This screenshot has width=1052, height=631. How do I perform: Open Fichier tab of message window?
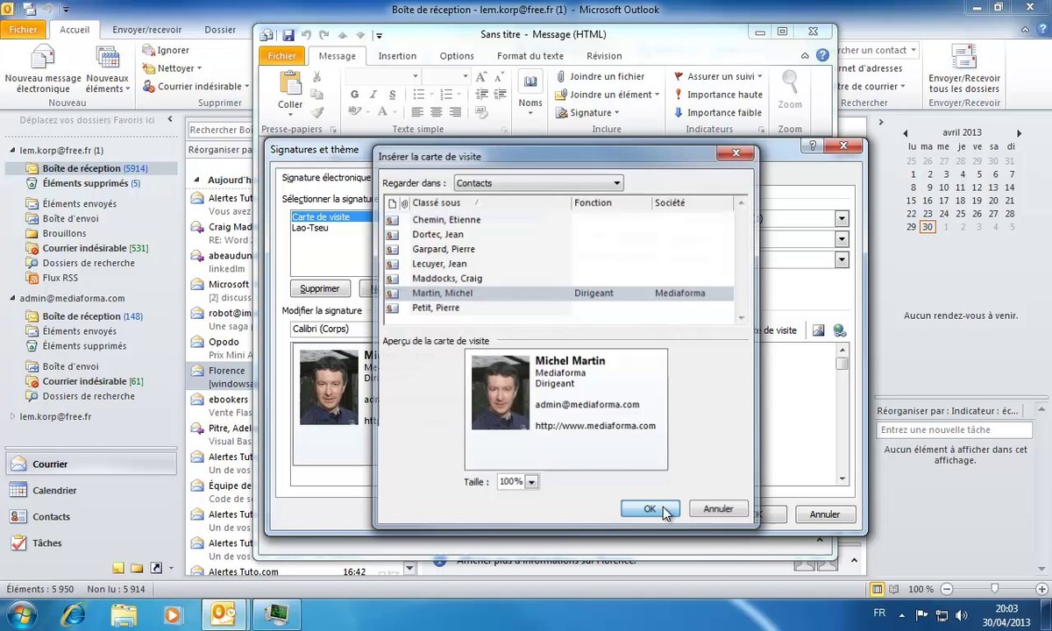(x=282, y=56)
